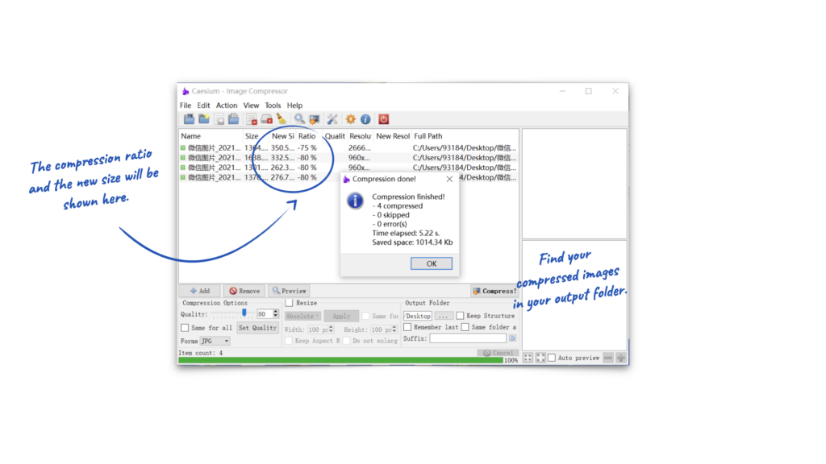
Task: Click the Add button
Action: click(200, 291)
